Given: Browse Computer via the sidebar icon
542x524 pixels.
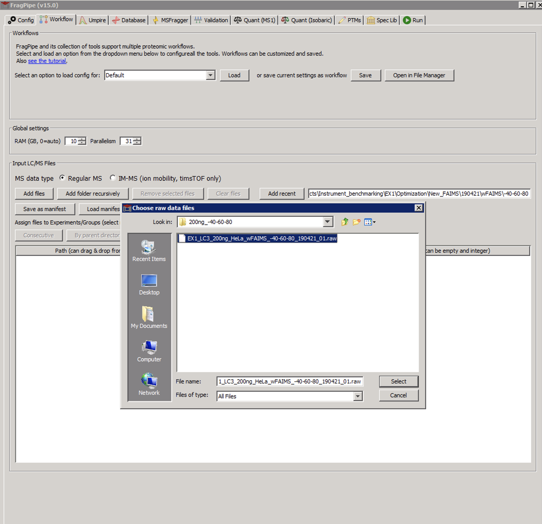Looking at the screenshot, I should click(x=149, y=350).
